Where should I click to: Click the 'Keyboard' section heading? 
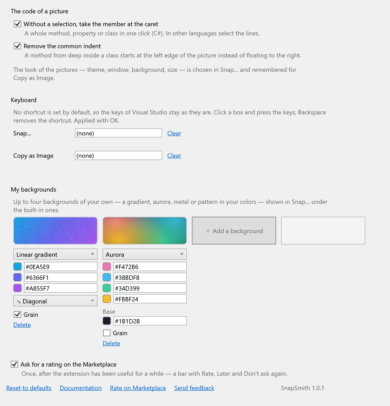(x=24, y=100)
